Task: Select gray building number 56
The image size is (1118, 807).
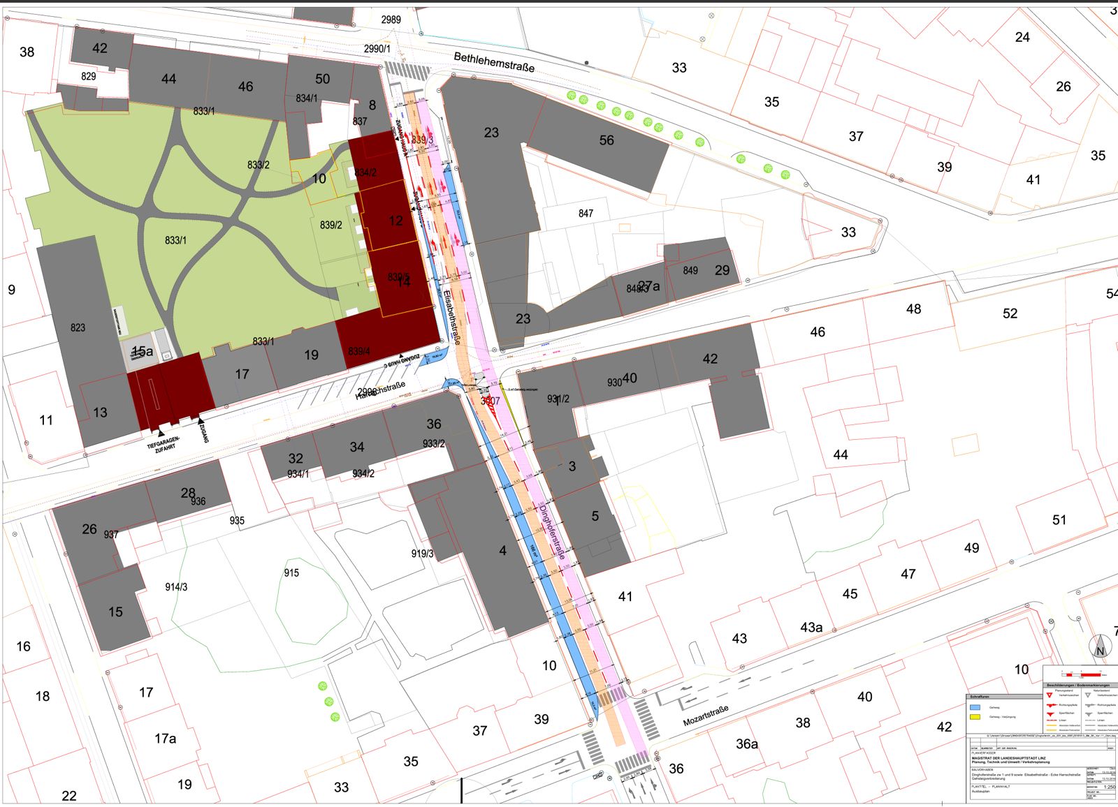Action: pos(607,140)
